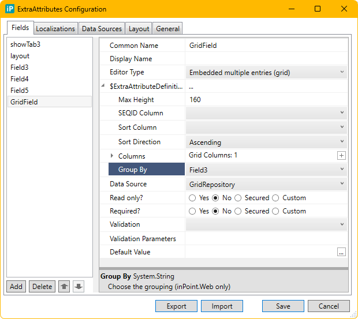358x319 pixels.
Task: Select Secured for Required option
Action: point(238,211)
